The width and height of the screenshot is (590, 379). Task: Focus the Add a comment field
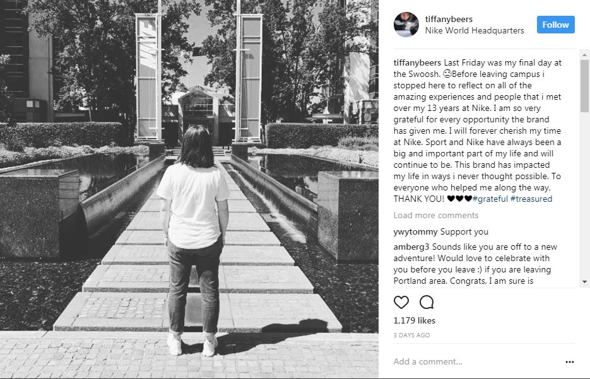pyautogui.click(x=476, y=361)
